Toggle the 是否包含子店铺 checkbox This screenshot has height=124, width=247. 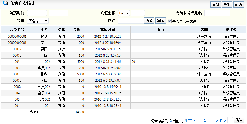(x=170, y=21)
